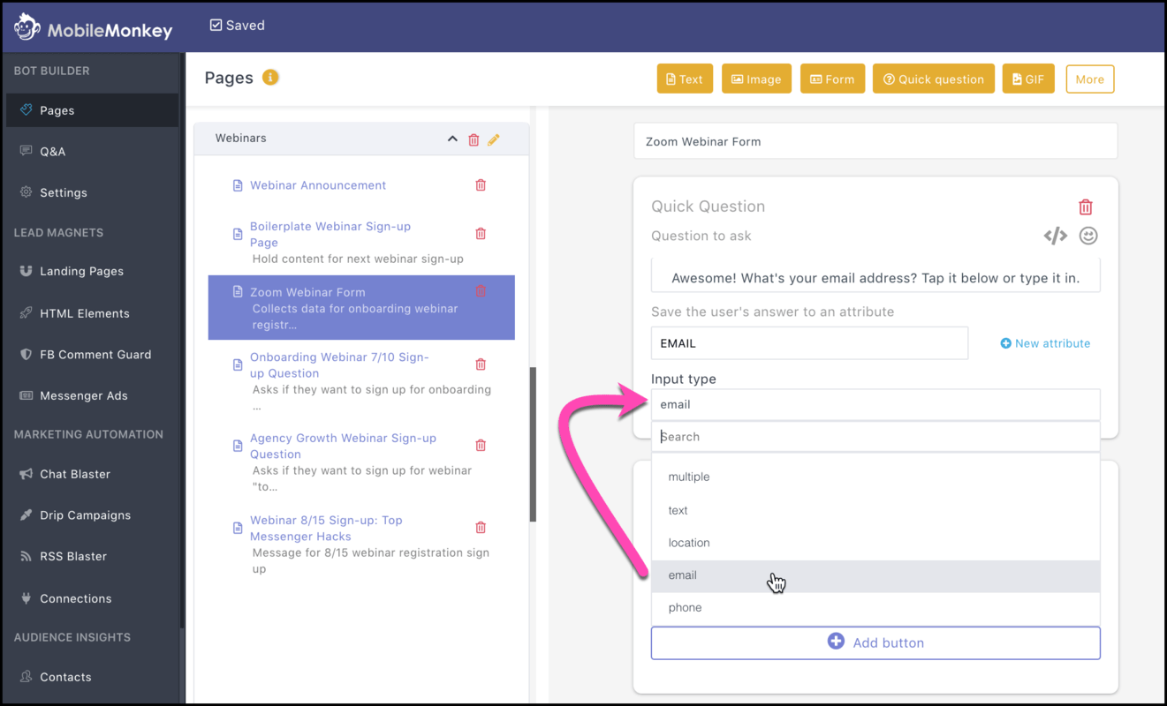Delete the Quick Question widget
The image size is (1167, 706).
pos(1086,207)
